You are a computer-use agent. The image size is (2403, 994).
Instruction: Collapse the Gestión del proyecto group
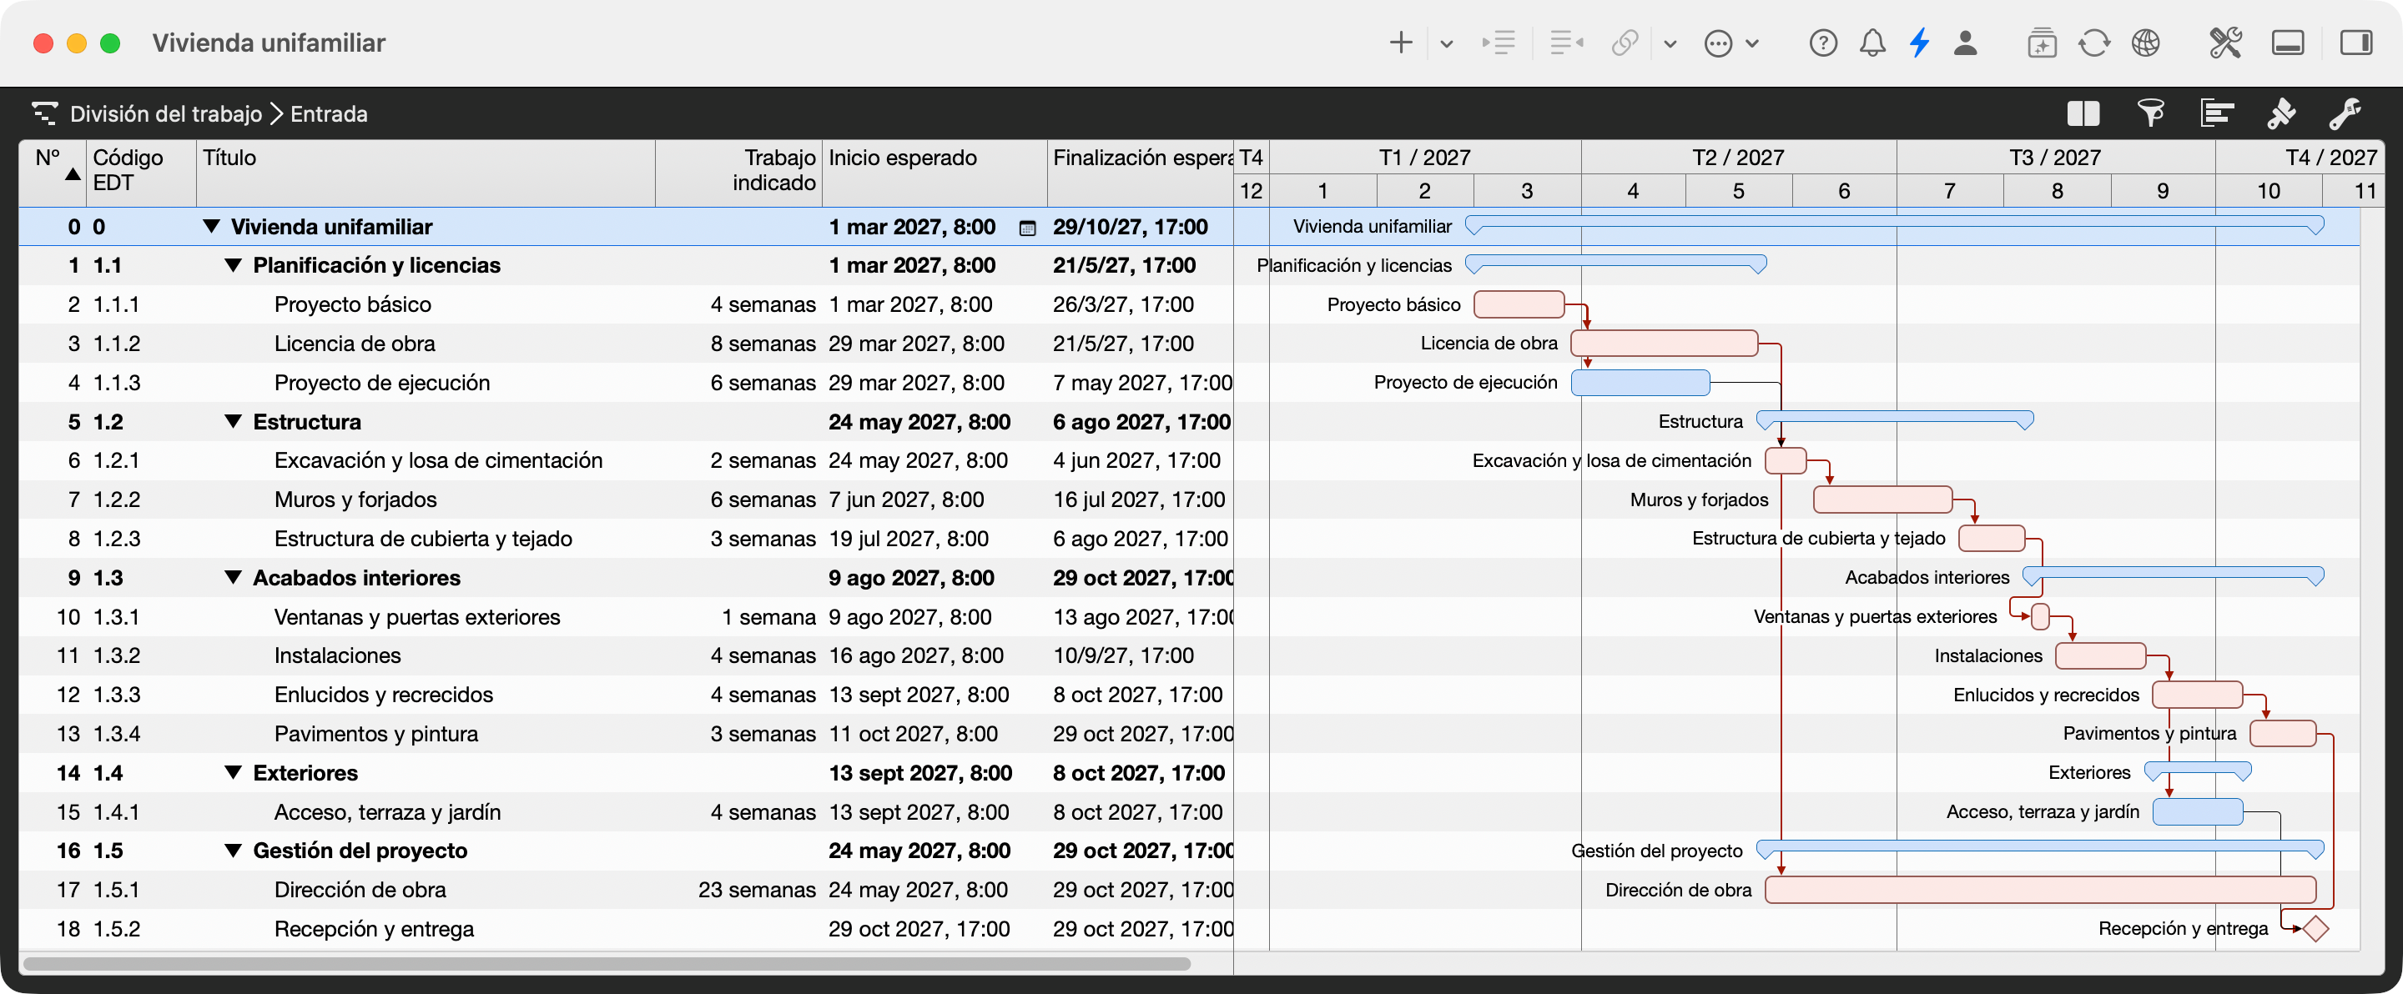234,851
